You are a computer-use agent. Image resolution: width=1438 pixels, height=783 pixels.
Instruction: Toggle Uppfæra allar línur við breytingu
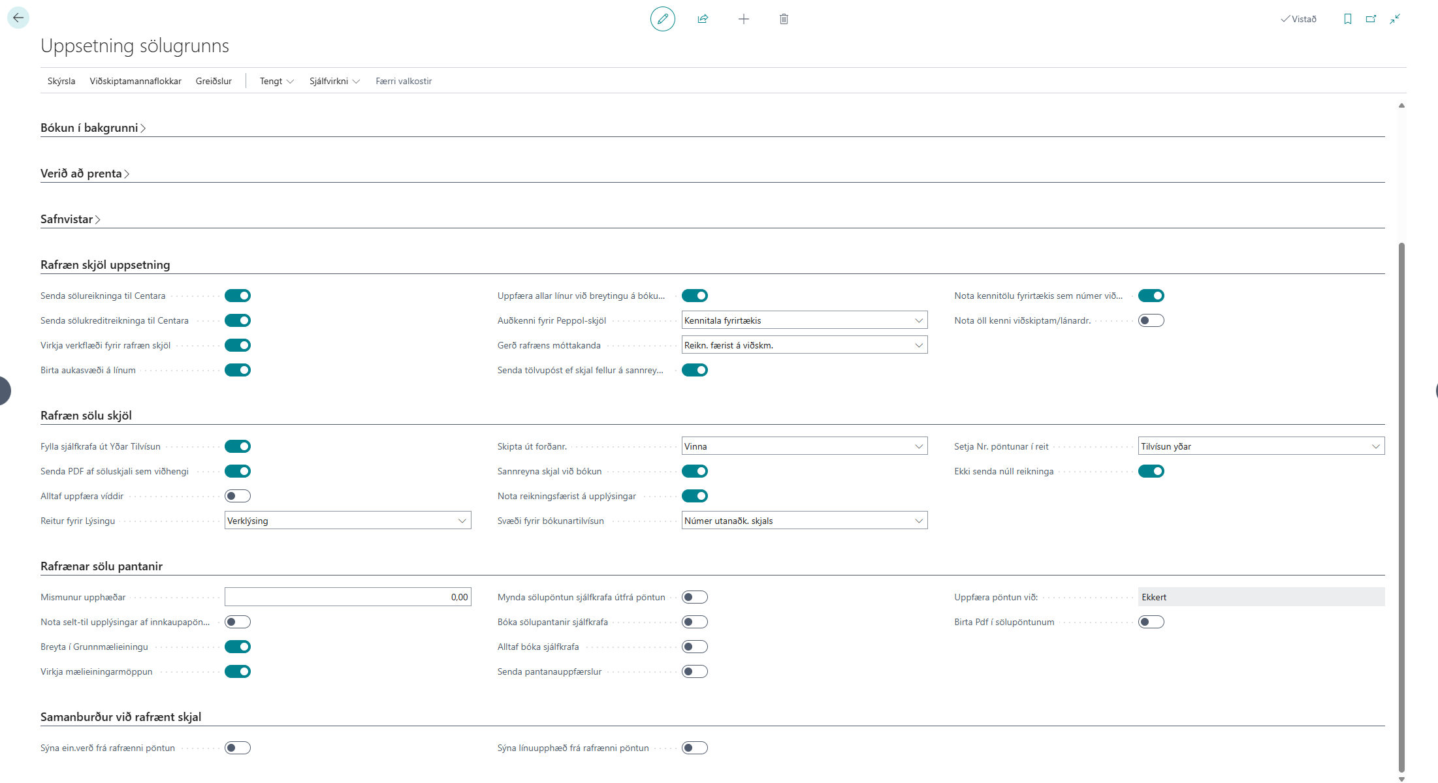[695, 296]
